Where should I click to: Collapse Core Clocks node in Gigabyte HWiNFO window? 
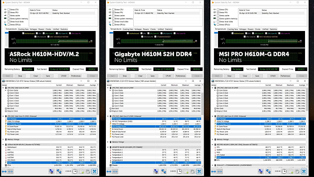[x=110, y=90]
